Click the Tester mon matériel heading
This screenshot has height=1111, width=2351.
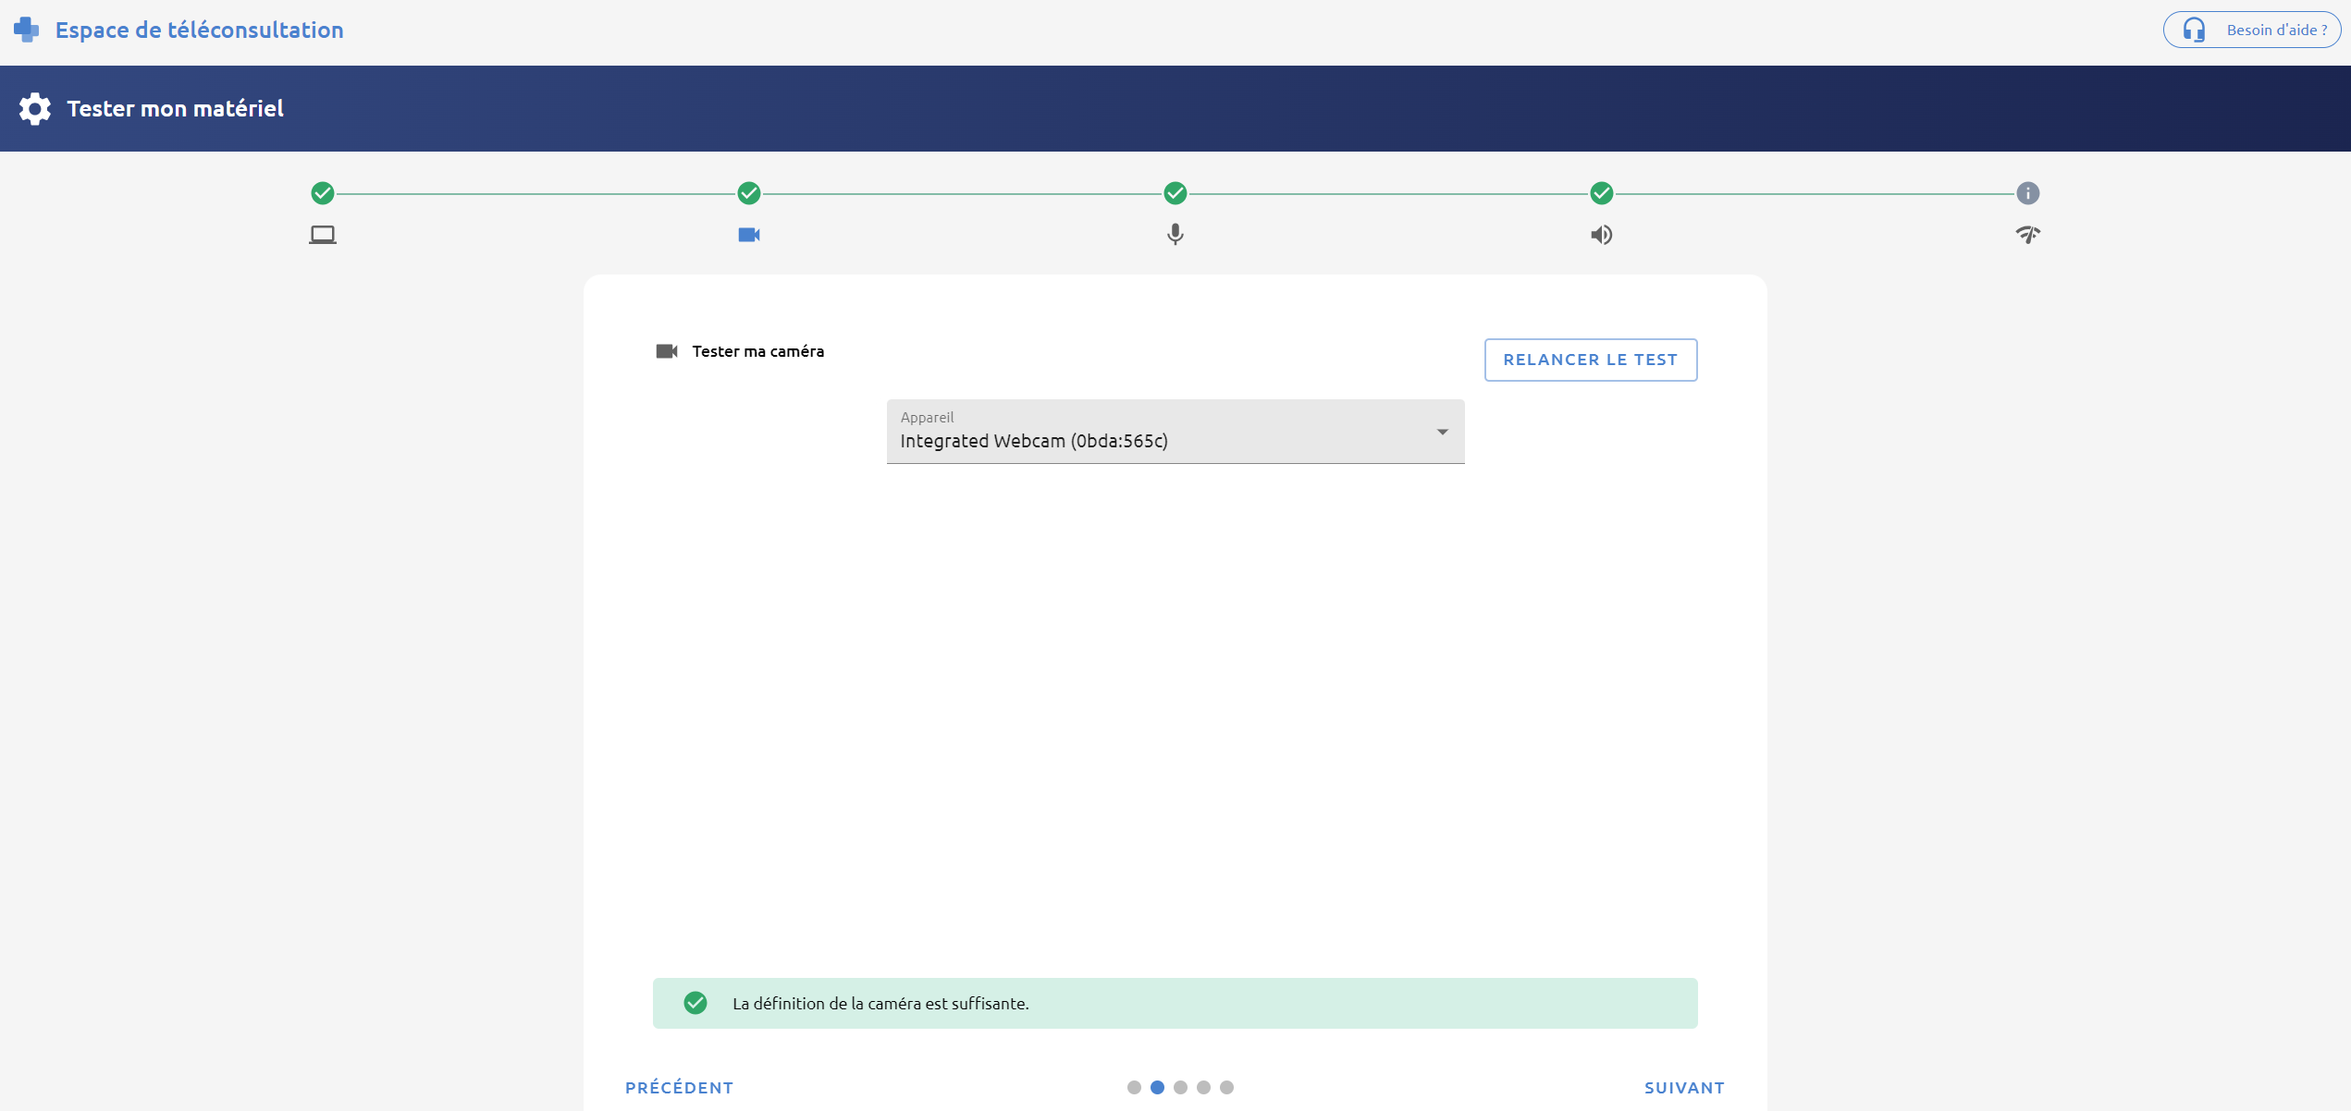(176, 109)
